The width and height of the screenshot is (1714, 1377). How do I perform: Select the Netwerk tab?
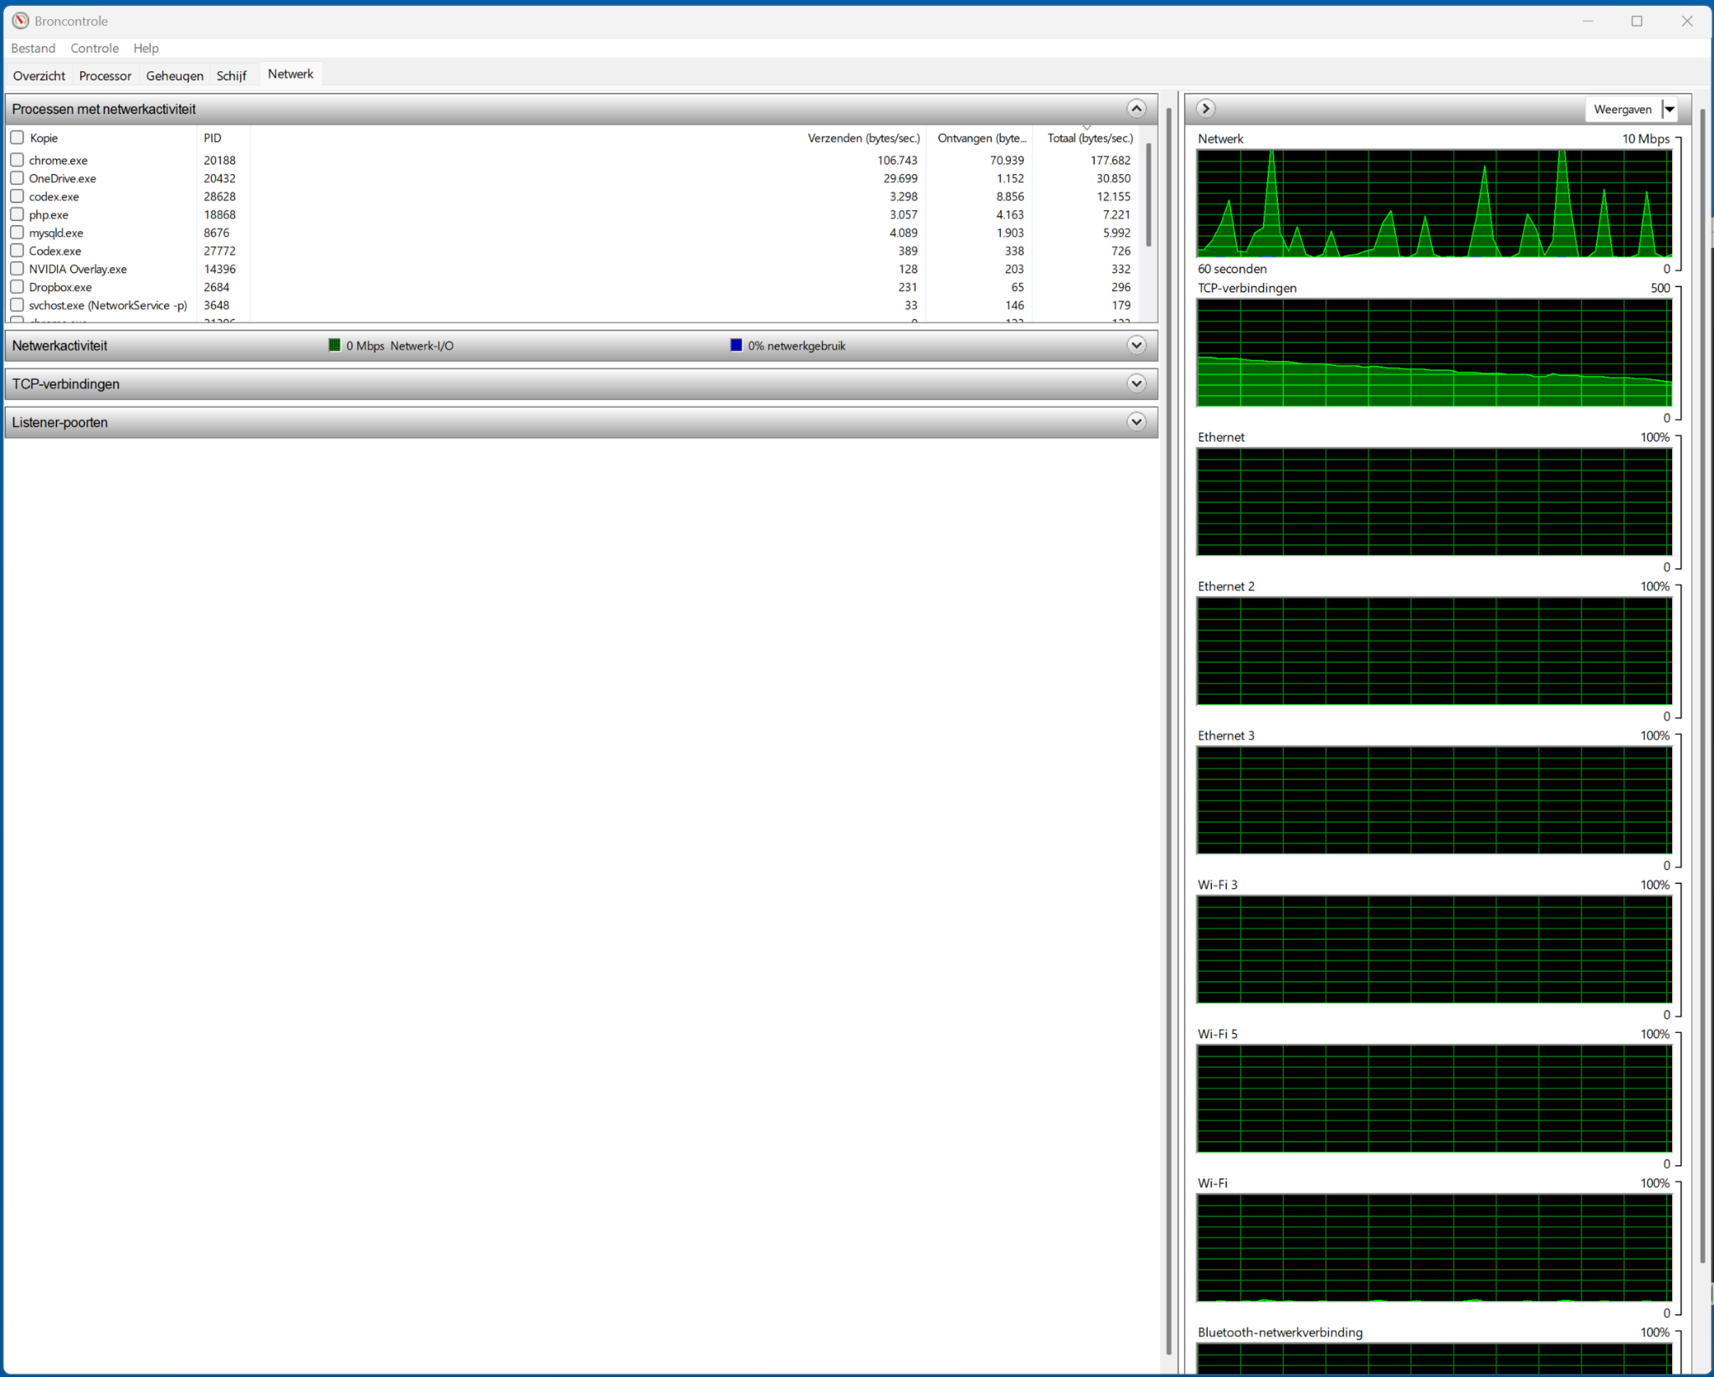click(x=290, y=74)
